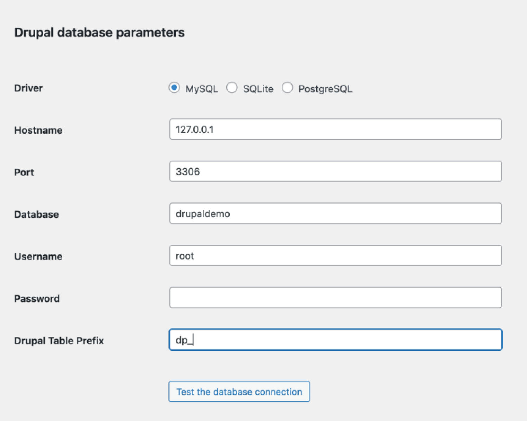
Task: Click the "PostgreSQL" option text
Action: [325, 89]
